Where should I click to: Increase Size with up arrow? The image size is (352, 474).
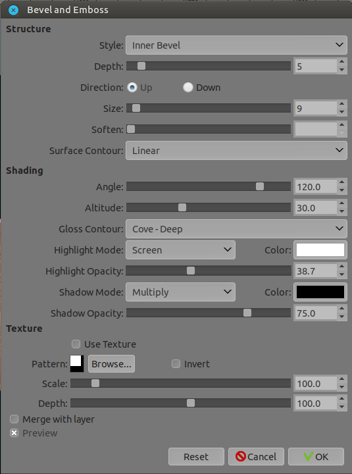point(342,104)
